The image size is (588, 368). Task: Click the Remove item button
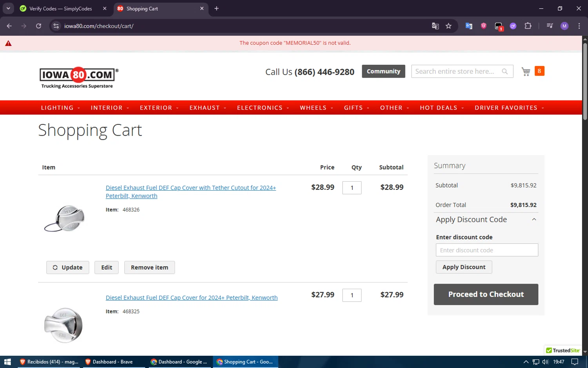click(149, 268)
